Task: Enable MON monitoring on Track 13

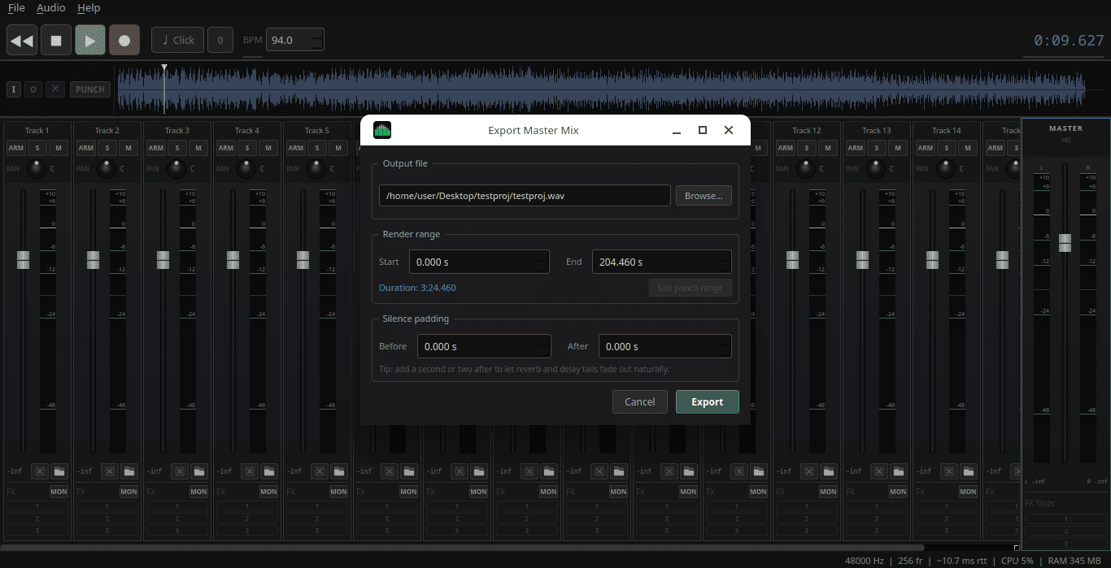Action: [898, 492]
